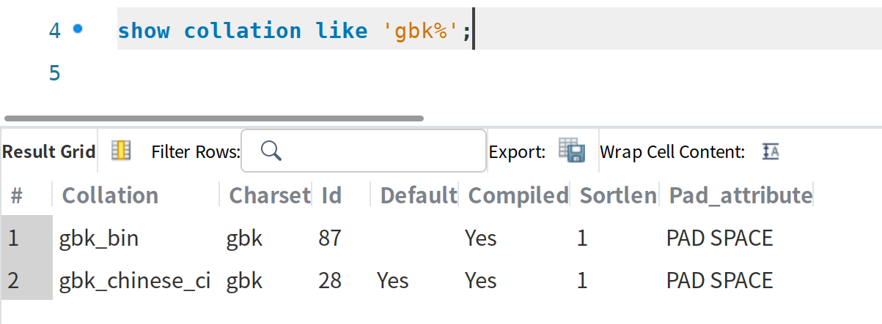The image size is (882, 324).
Task: Click the blue statement marker on line 4
Action: 78,29
